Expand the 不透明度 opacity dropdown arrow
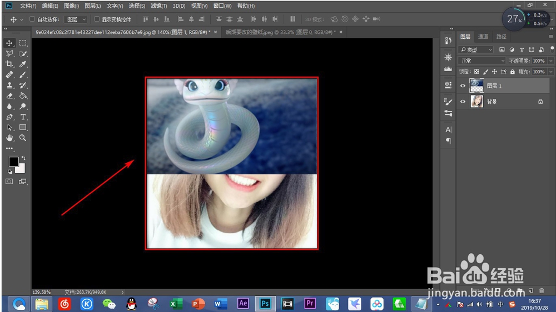Image resolution: width=556 pixels, height=312 pixels. (551, 61)
